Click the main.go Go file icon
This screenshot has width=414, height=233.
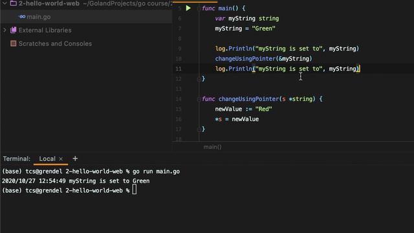(x=22, y=17)
